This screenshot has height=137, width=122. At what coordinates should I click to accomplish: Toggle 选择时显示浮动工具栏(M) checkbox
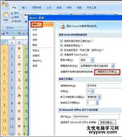(x=61, y=41)
